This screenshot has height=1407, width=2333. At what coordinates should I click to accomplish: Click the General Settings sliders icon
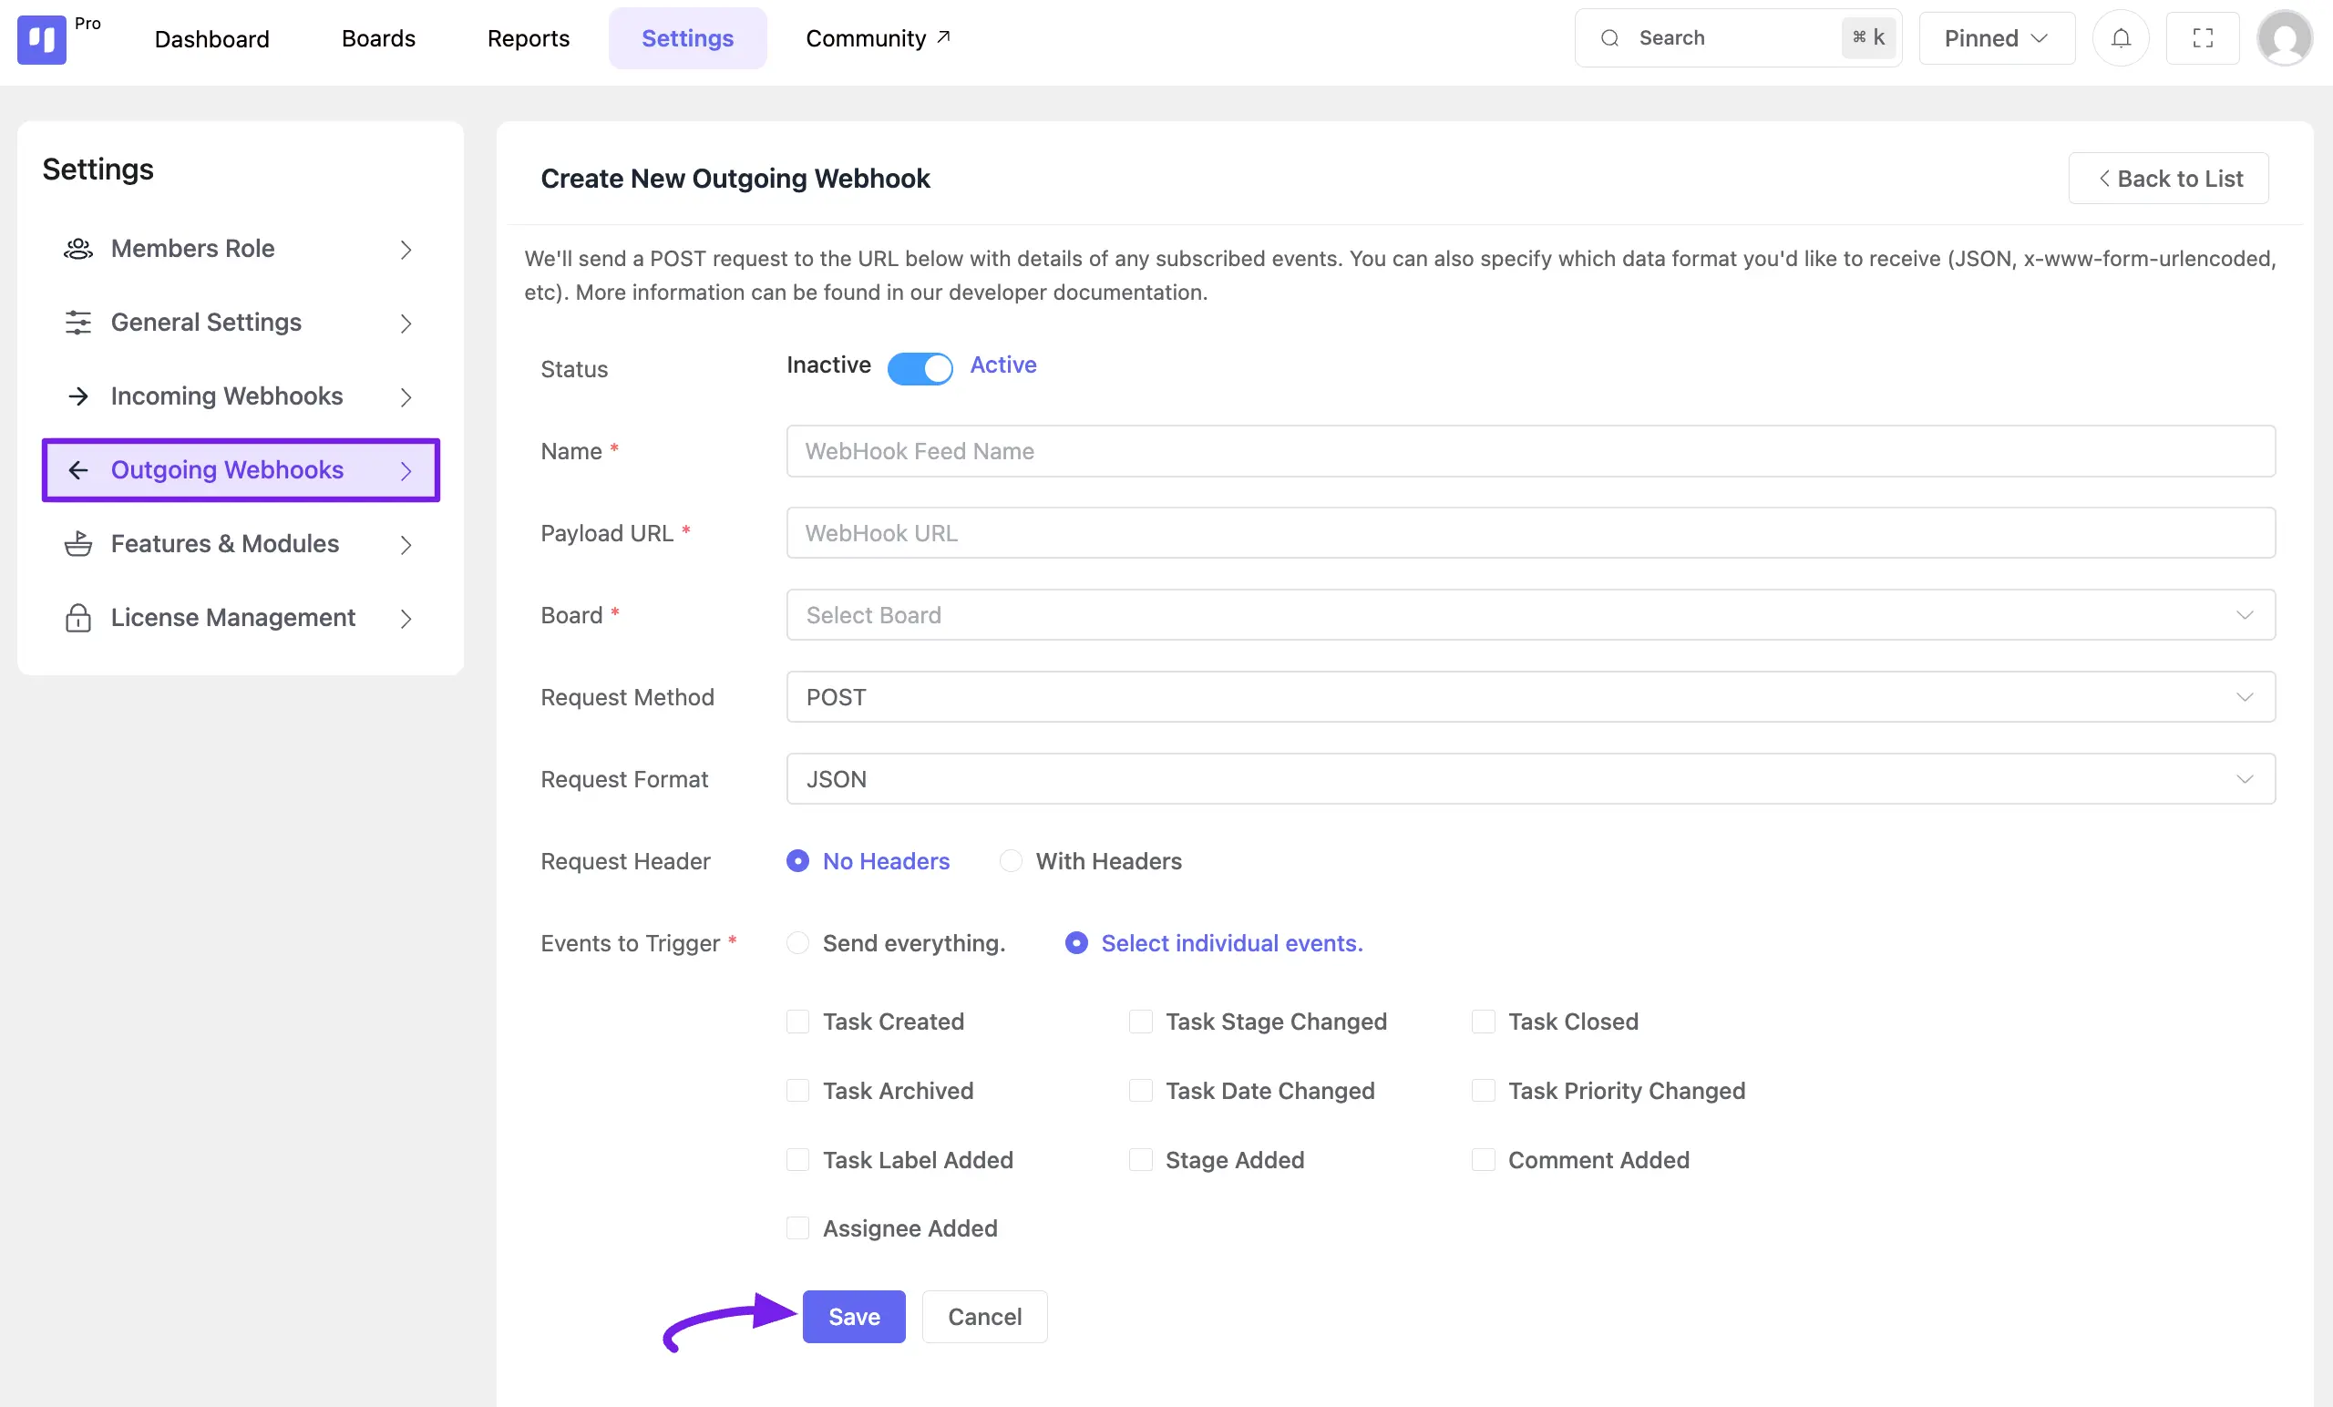77,323
